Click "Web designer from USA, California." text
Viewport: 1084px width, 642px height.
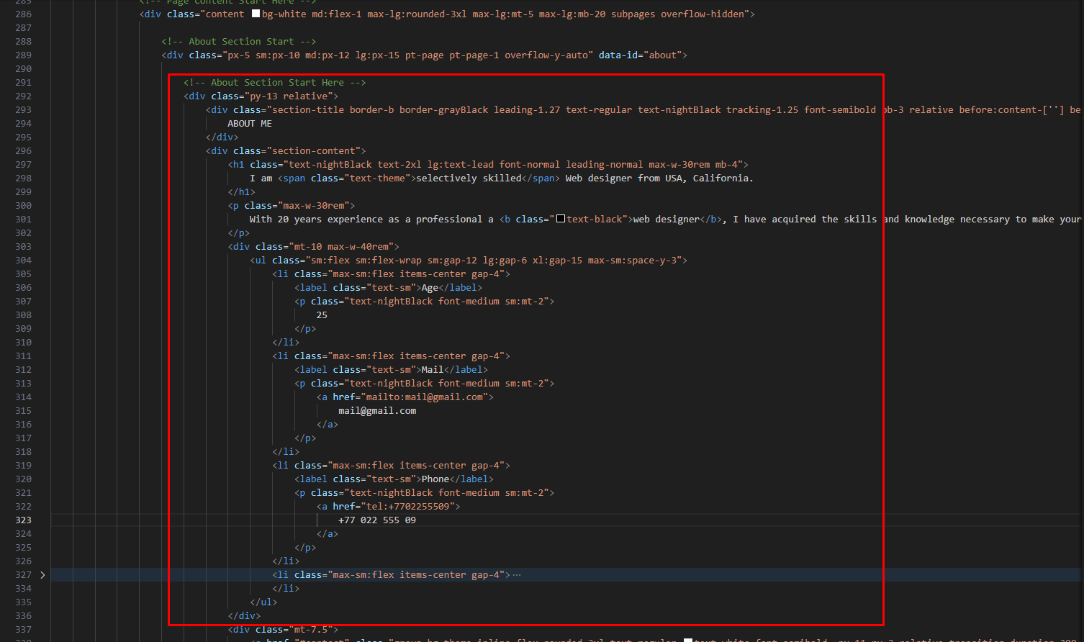pos(659,178)
